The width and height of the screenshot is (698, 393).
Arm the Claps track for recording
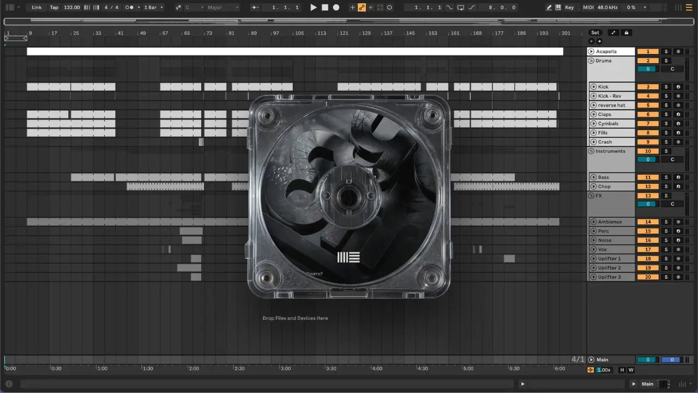(x=678, y=115)
